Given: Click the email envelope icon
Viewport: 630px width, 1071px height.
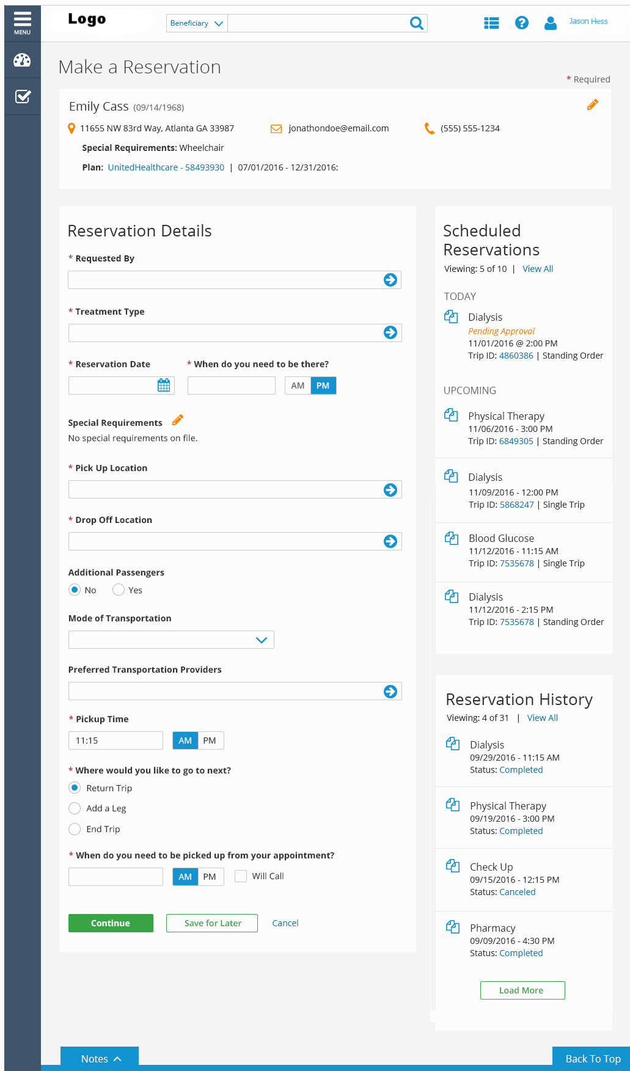Looking at the screenshot, I should coord(276,129).
